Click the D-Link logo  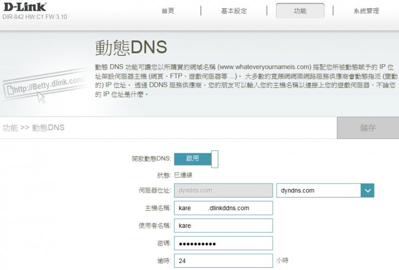(25, 7)
